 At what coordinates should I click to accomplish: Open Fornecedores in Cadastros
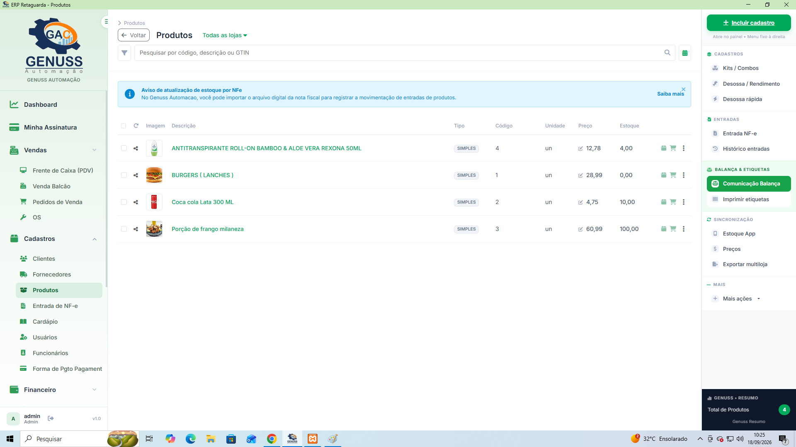click(59, 274)
